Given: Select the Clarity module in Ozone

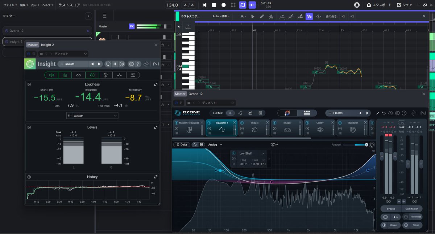Looking at the screenshot, I should [x=320, y=128].
